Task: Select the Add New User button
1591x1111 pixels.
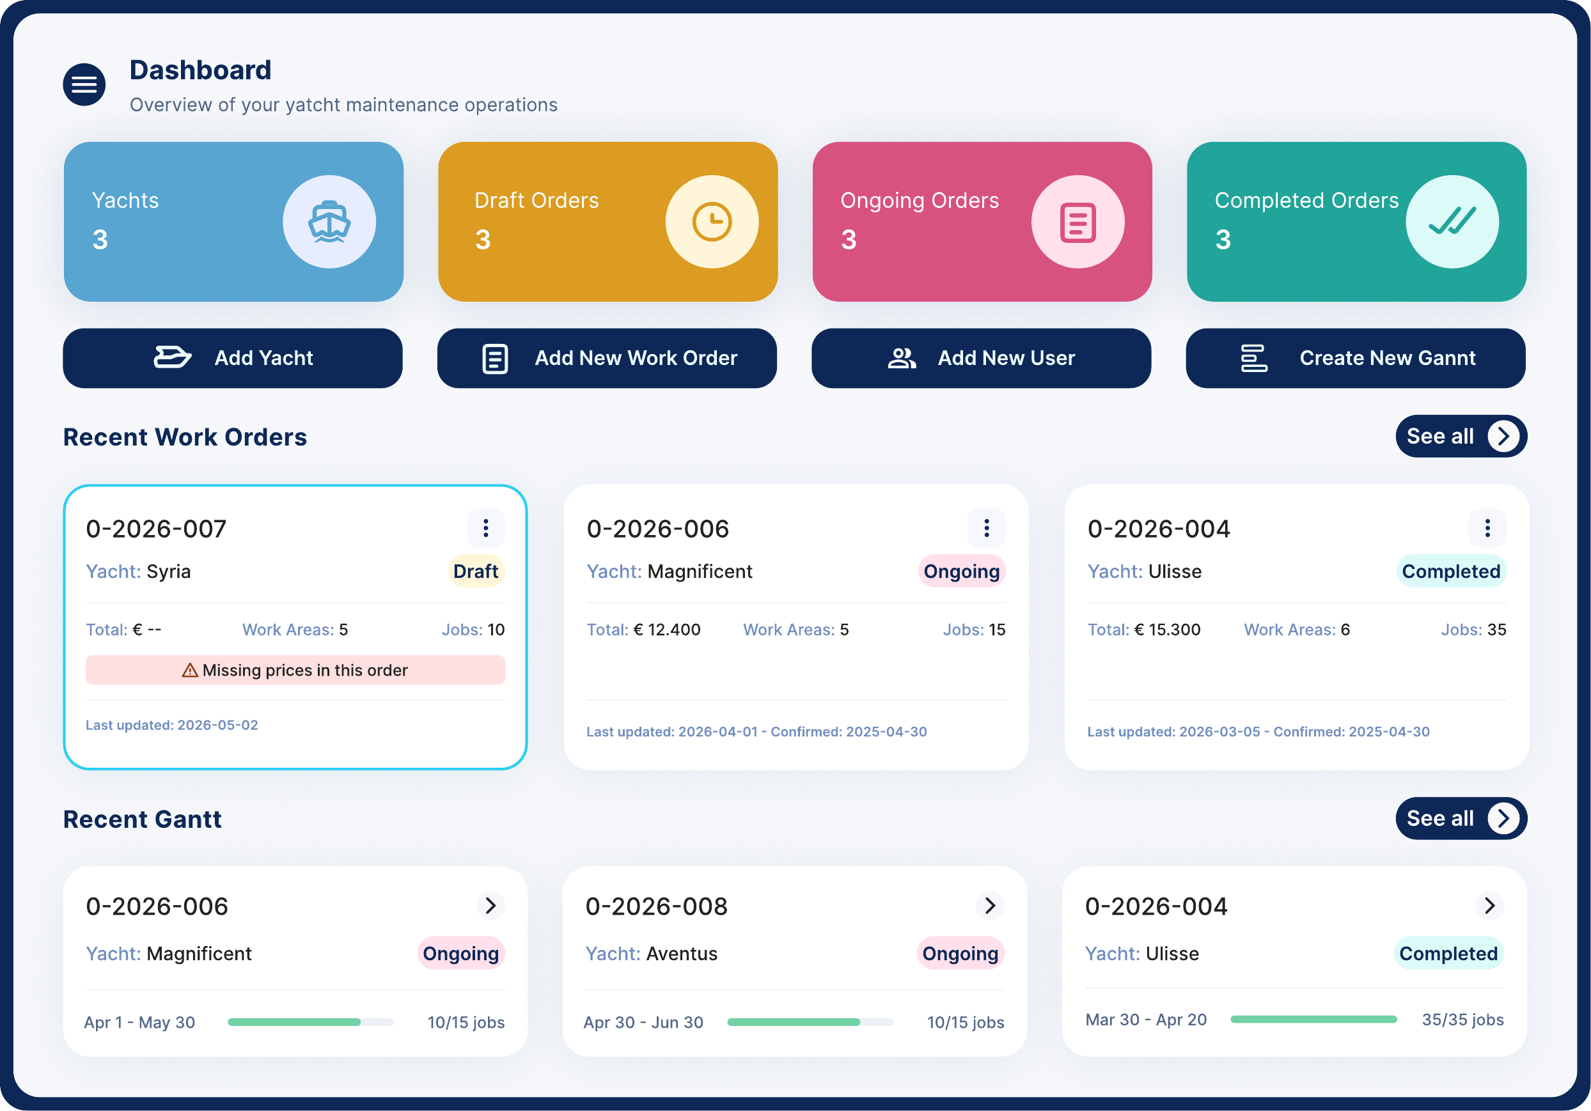Action: 981,358
